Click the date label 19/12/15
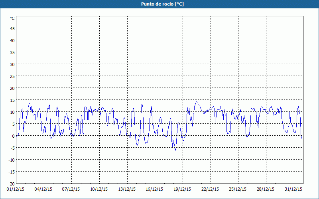The width and height of the screenshot is (319, 199). pos(182,189)
